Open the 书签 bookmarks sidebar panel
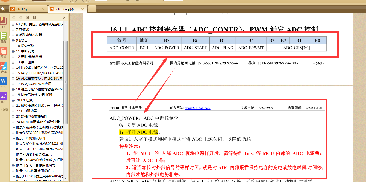 coord(3,23)
